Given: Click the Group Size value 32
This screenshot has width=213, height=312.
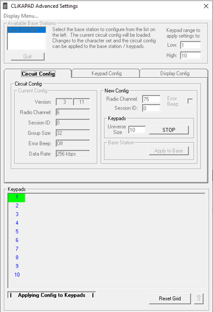Looking at the screenshot, I should pos(73,133).
